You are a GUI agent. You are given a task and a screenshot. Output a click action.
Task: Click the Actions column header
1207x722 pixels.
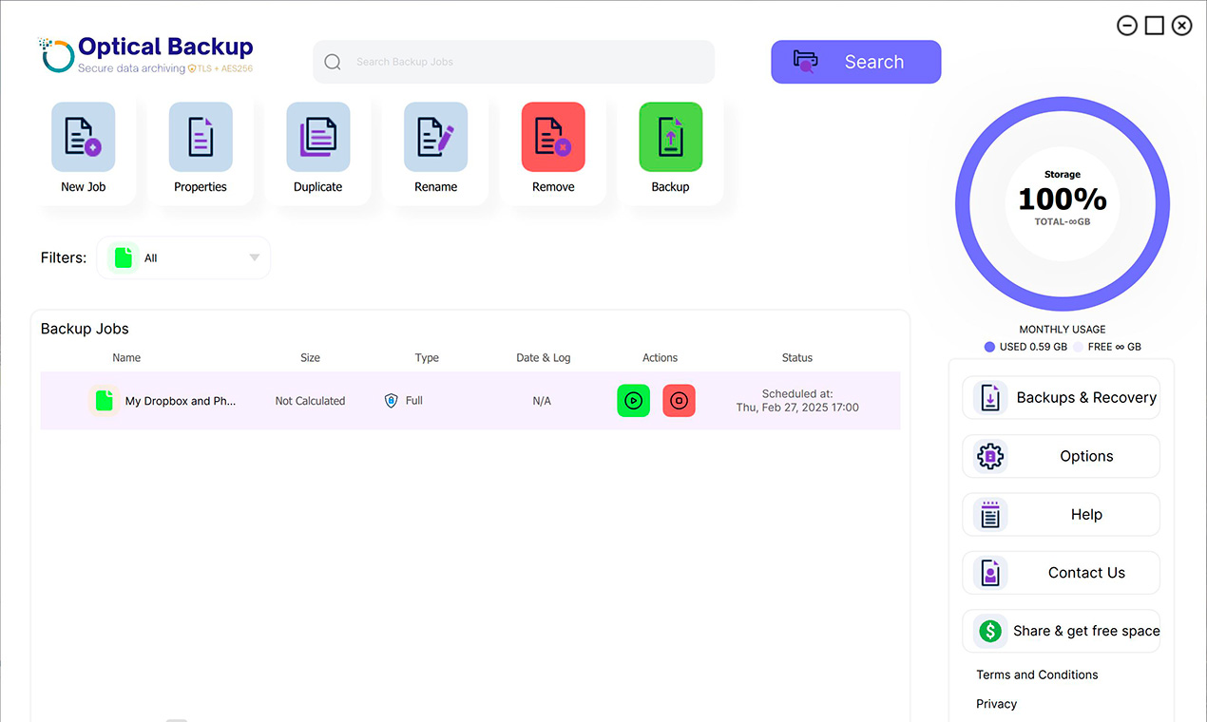click(x=660, y=358)
